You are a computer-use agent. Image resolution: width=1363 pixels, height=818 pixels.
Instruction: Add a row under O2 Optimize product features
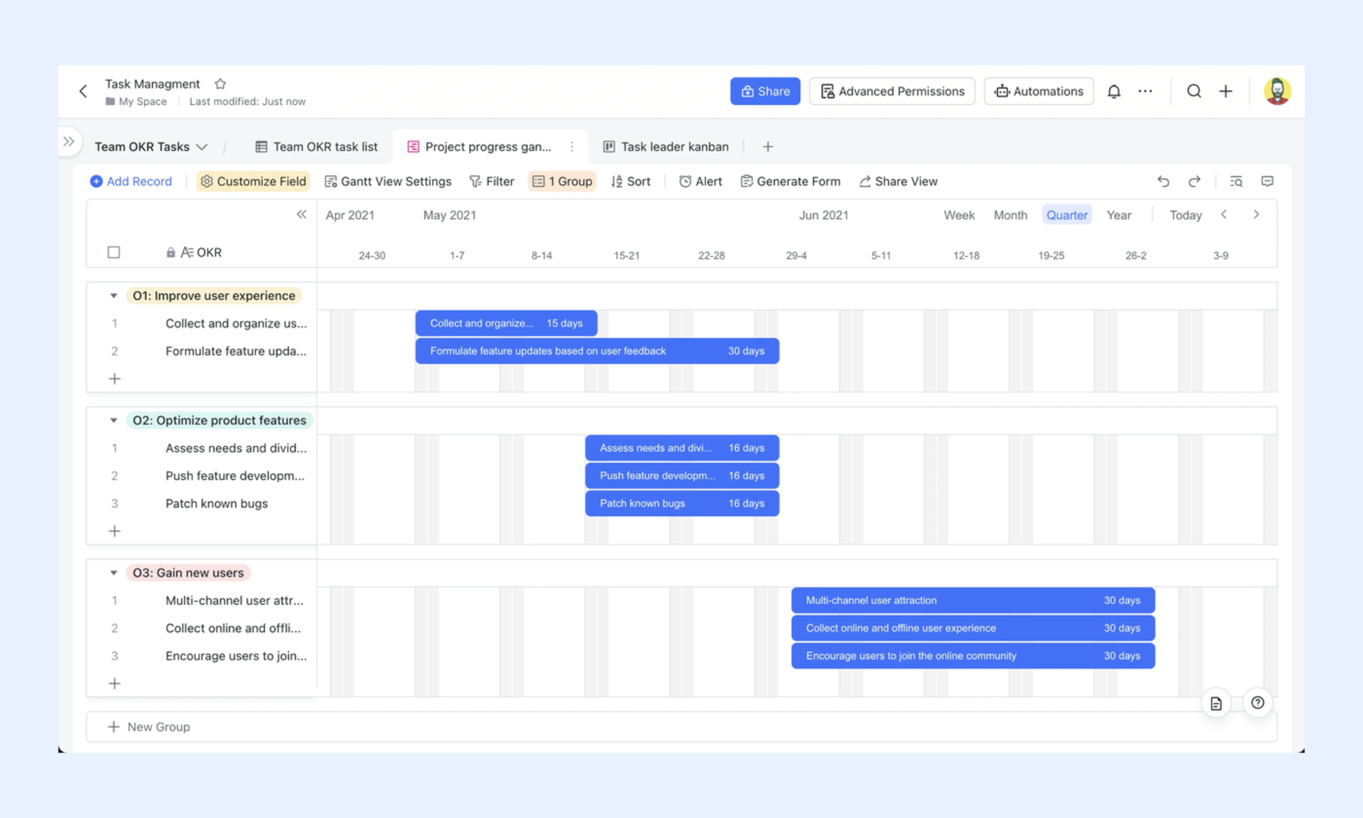(x=114, y=531)
